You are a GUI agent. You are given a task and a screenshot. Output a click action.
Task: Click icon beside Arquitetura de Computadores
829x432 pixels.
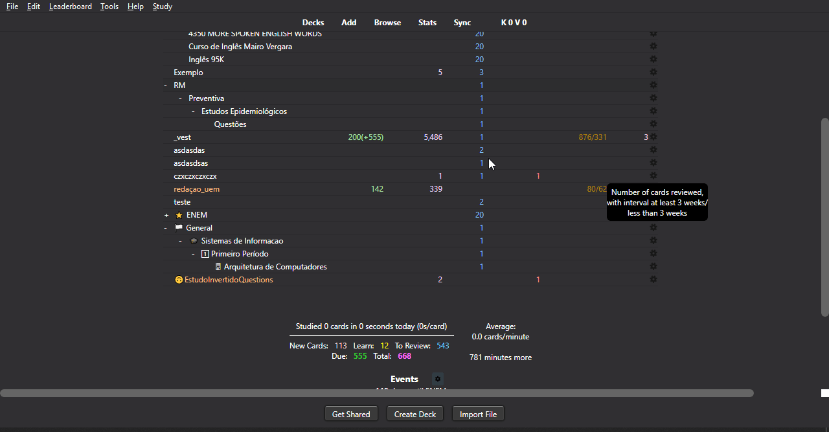(218, 267)
